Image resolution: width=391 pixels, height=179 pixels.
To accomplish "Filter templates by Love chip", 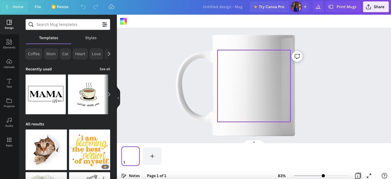I will pyautogui.click(x=96, y=54).
